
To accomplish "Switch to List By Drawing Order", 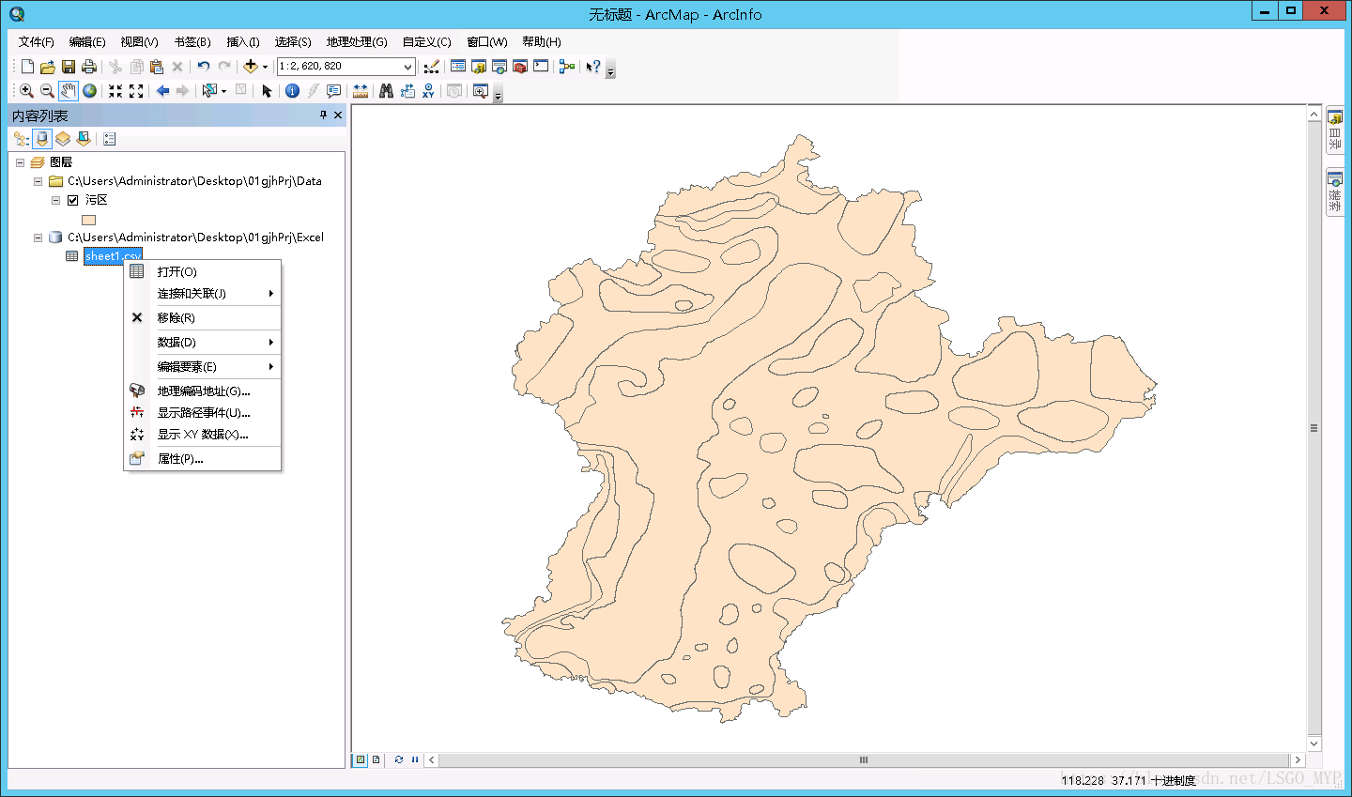I will 22,139.
